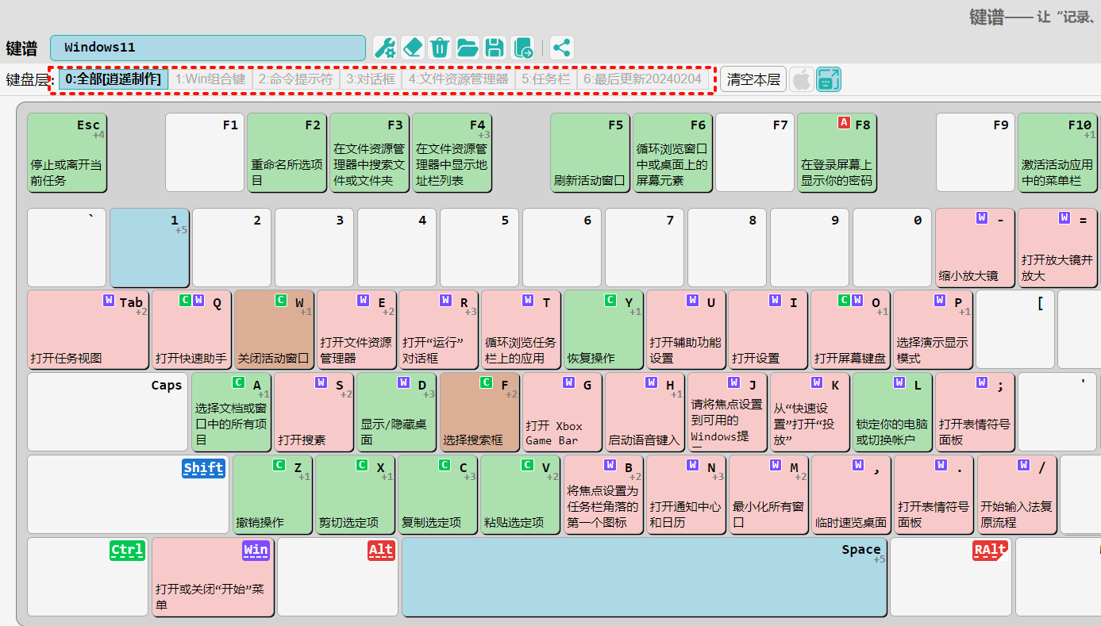Toggle the teal keyboard view icon

pos(829,79)
